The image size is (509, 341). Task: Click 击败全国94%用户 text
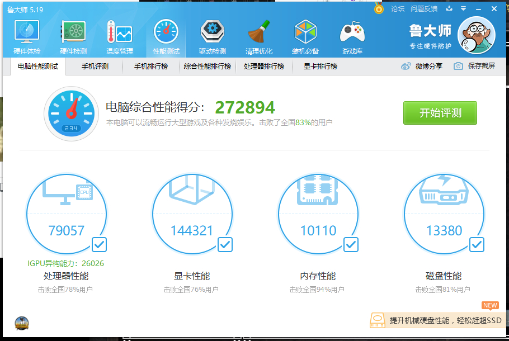coord(317,290)
